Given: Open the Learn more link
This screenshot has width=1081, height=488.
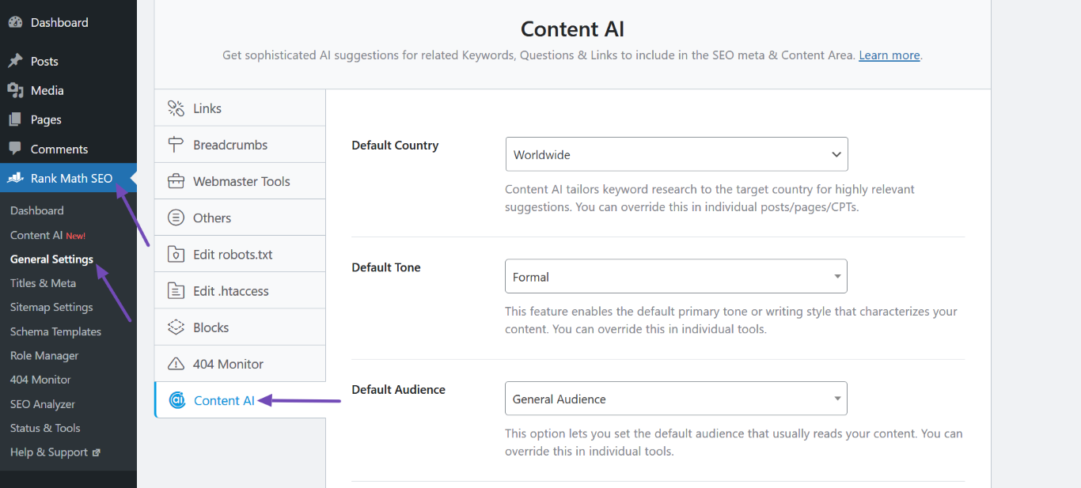Looking at the screenshot, I should tap(889, 55).
